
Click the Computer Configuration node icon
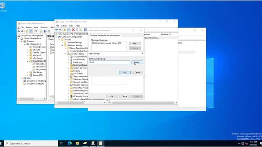click(x=59, y=37)
